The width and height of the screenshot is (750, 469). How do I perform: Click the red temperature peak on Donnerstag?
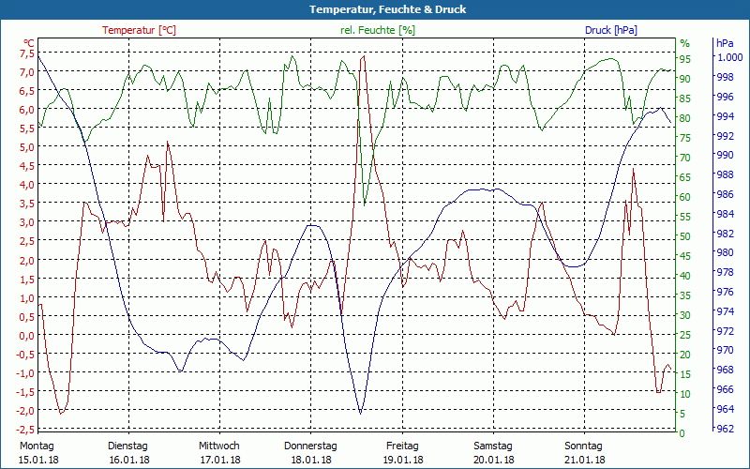[x=364, y=56]
